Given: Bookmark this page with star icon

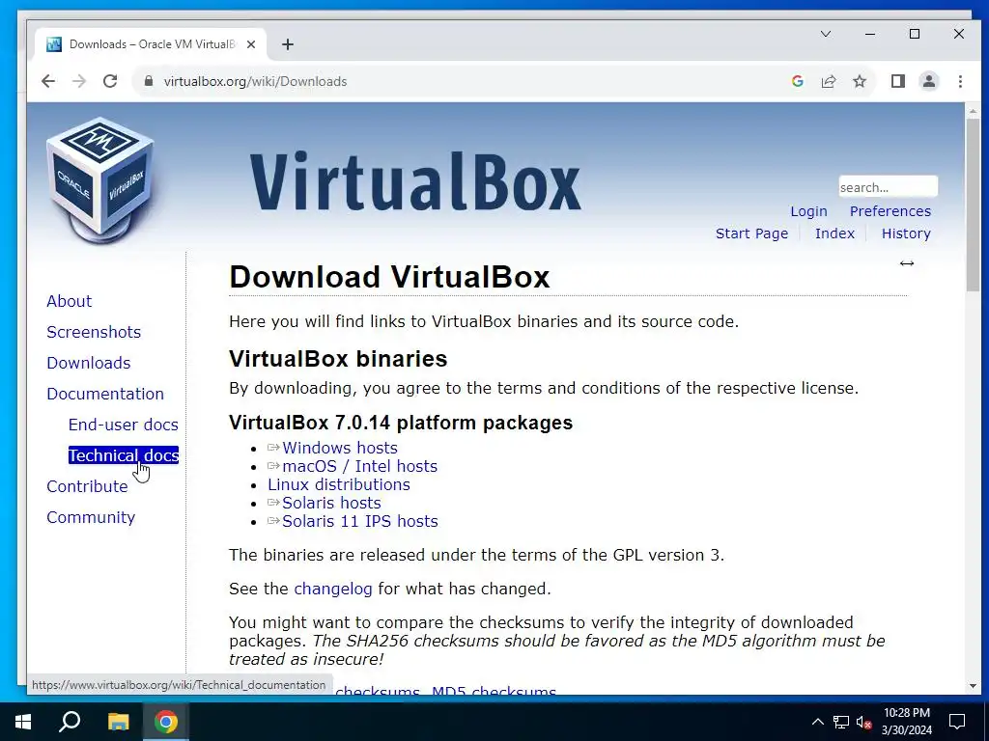Looking at the screenshot, I should pyautogui.click(x=859, y=81).
